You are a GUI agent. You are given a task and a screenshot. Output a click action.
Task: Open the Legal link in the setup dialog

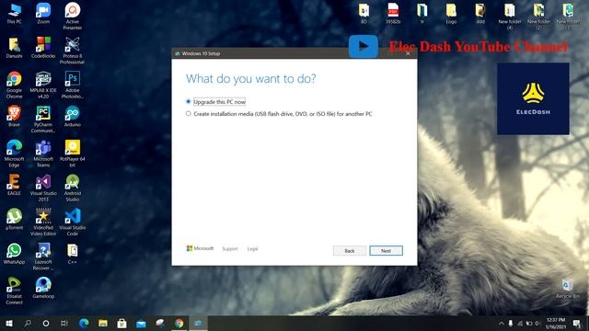pos(252,249)
